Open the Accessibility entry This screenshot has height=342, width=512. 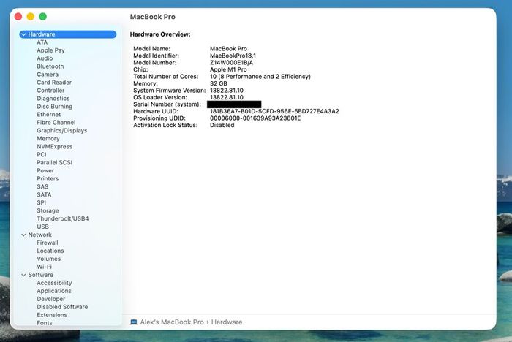(x=54, y=283)
